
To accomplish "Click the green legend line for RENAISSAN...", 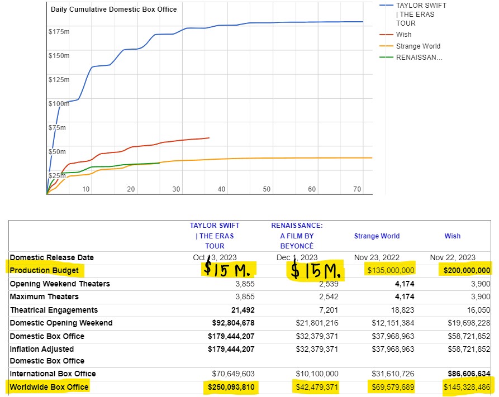I will tap(387, 57).
